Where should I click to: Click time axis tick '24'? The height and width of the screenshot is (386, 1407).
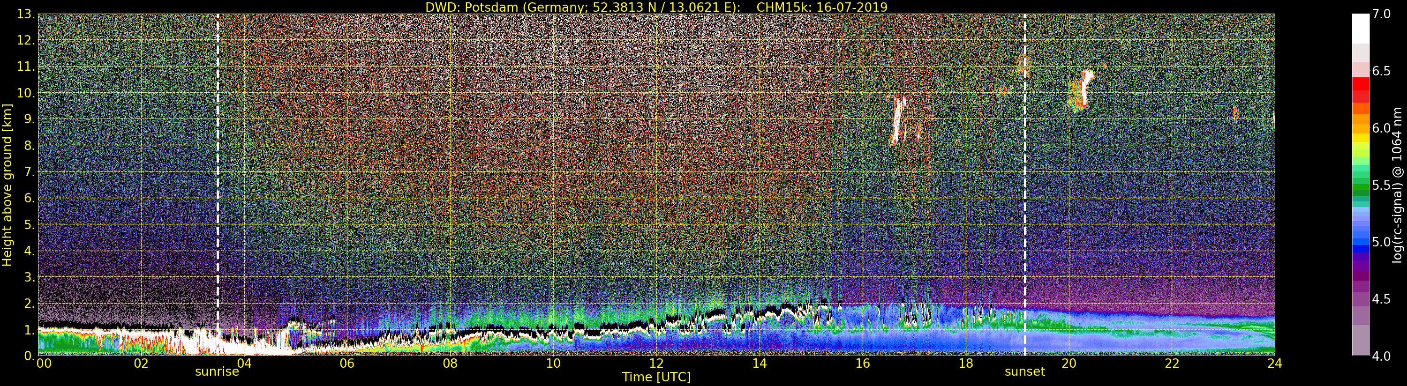[x=1275, y=364]
